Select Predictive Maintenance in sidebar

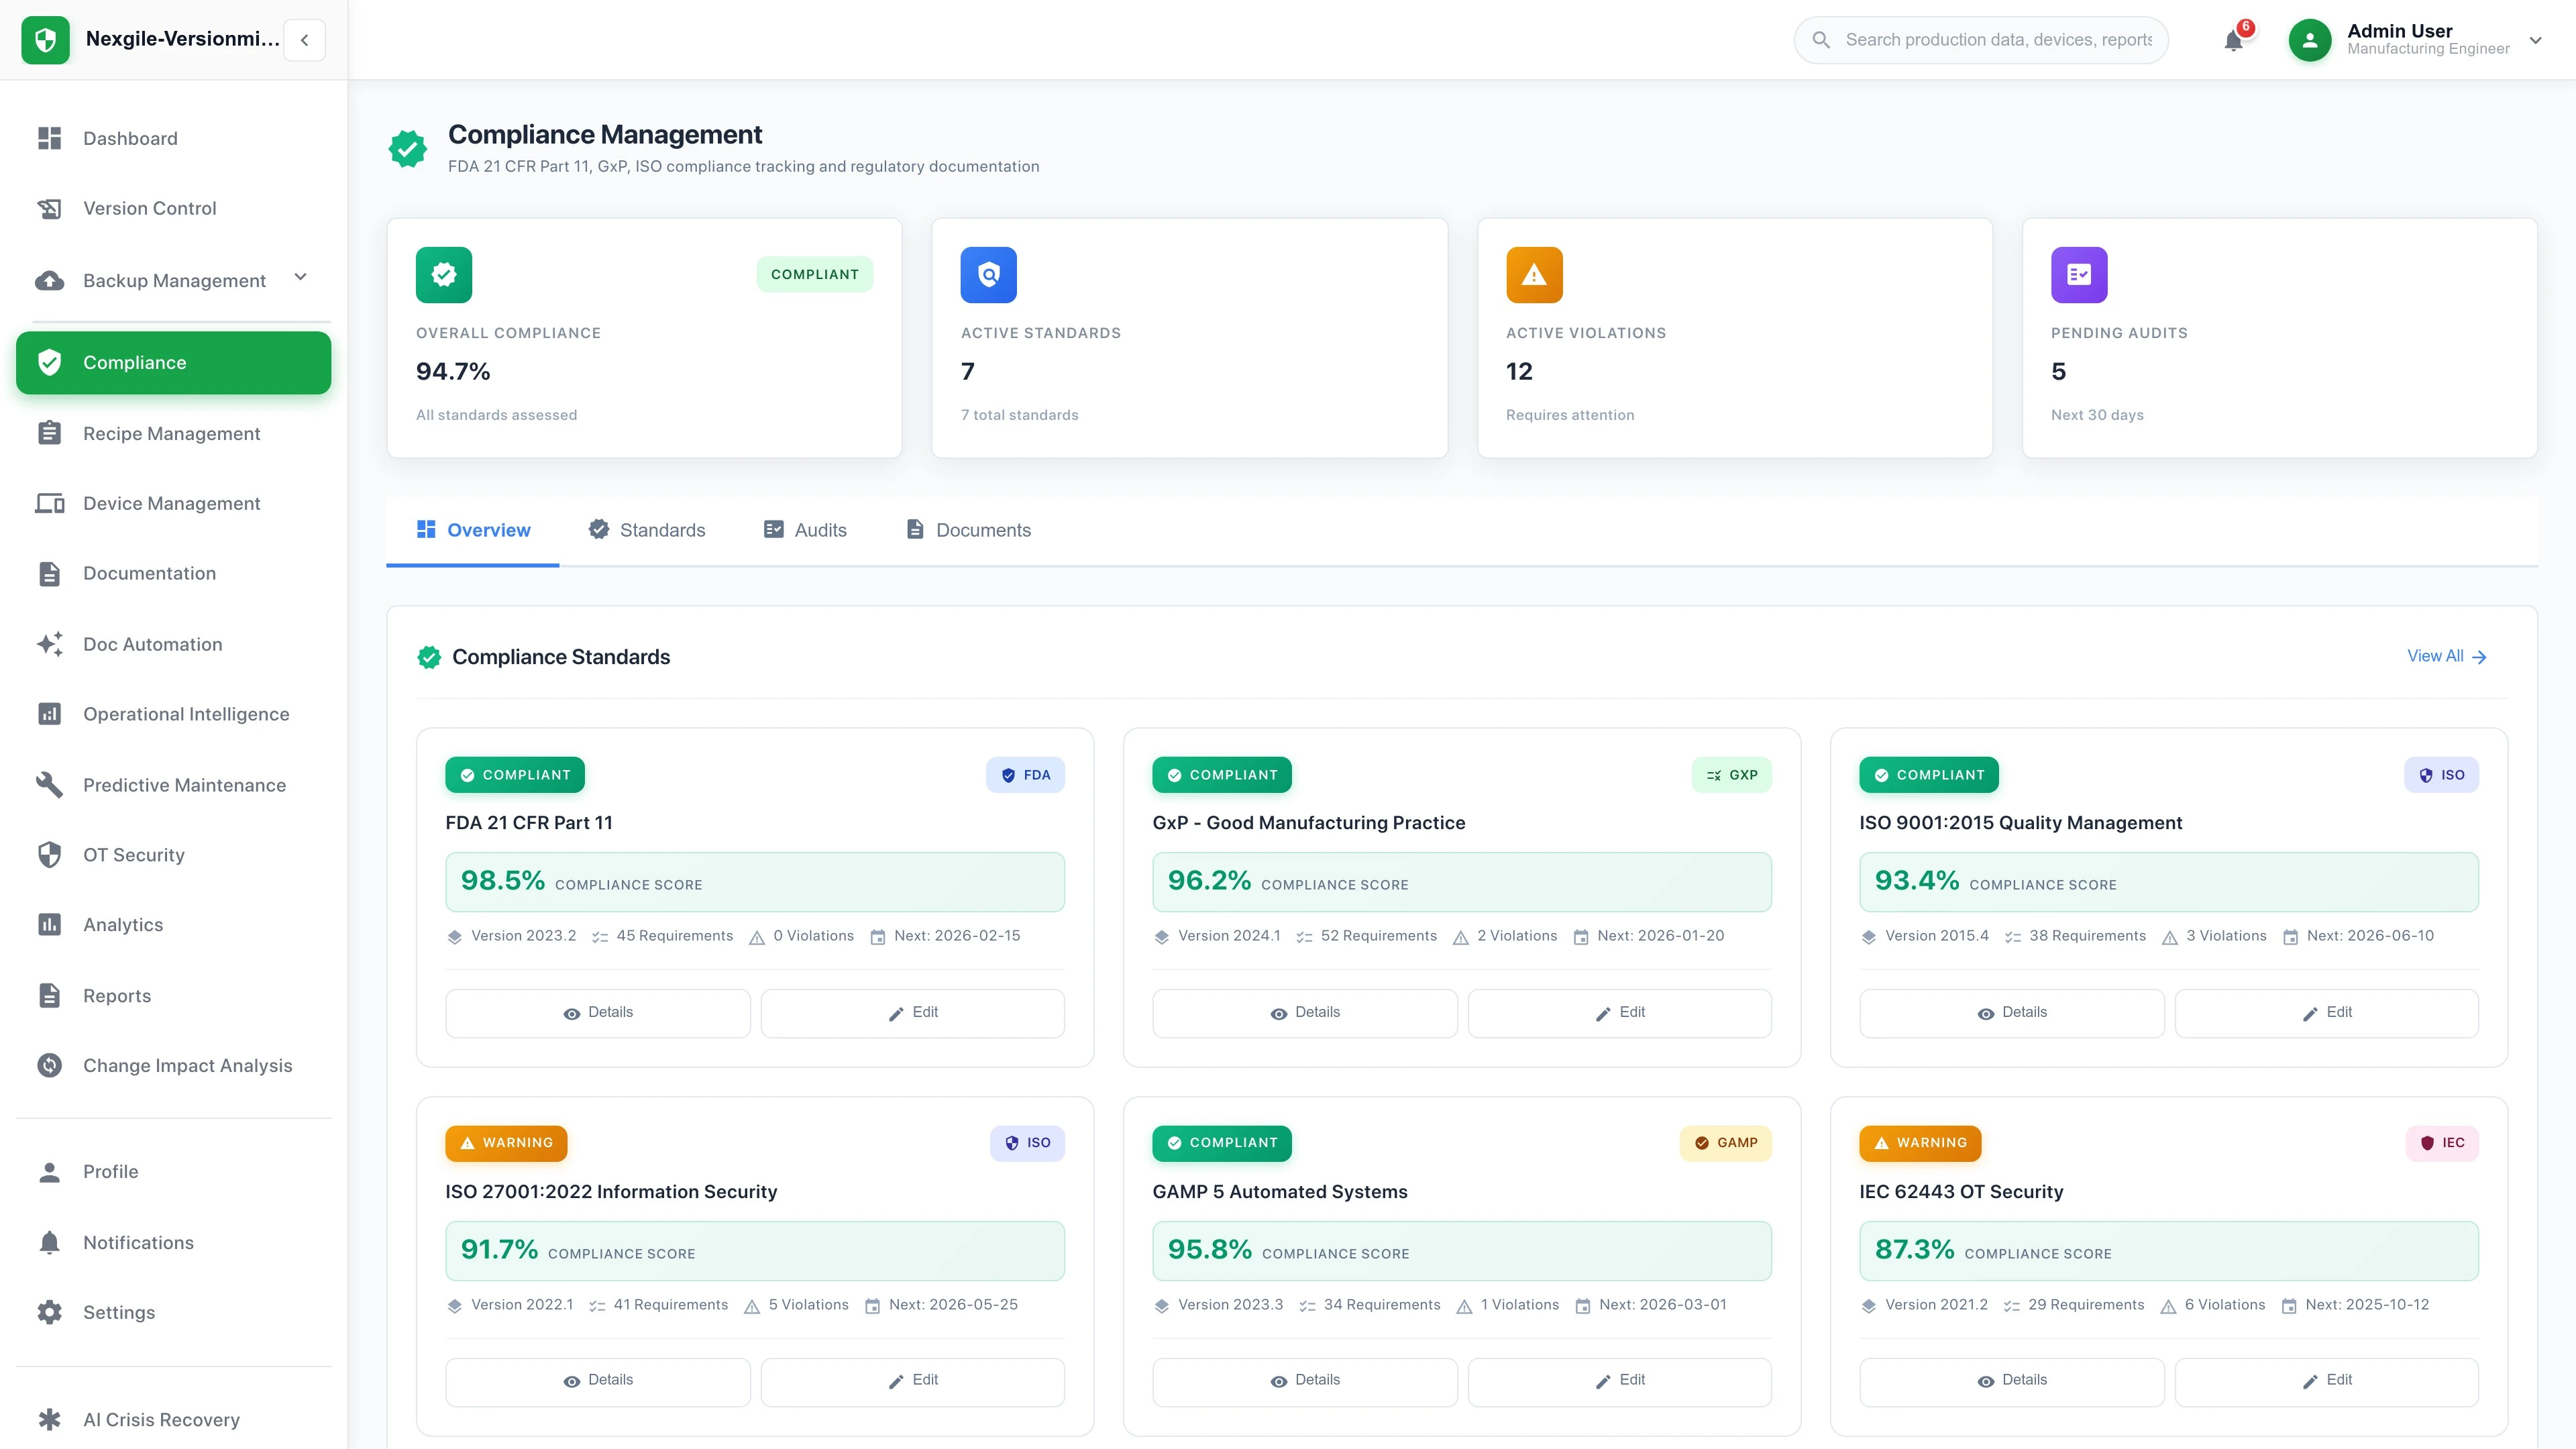click(184, 785)
